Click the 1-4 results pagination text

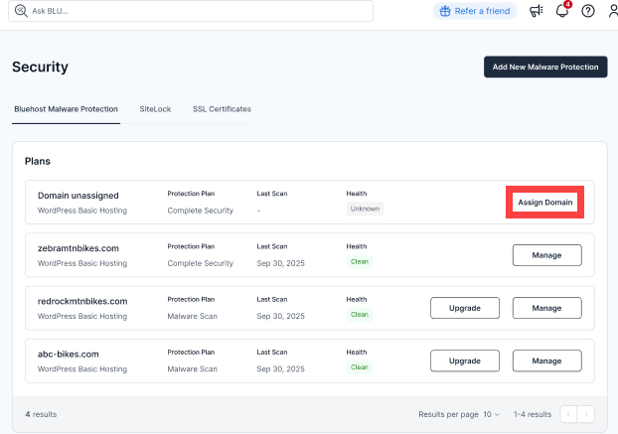click(533, 414)
